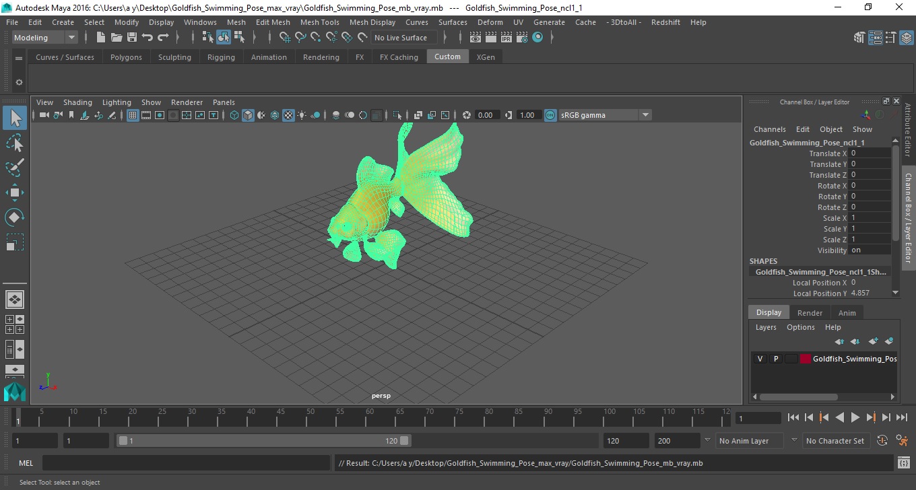Click Select by hierarchy mode icon
Viewport: 916px width, 490px height.
click(207, 38)
